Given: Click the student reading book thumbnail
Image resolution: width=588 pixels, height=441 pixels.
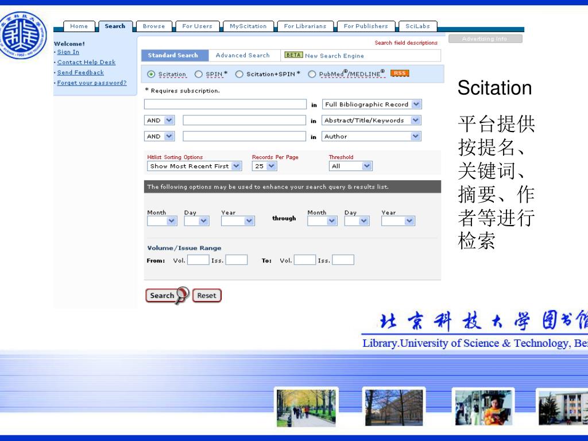Looking at the screenshot, I should point(483,407).
